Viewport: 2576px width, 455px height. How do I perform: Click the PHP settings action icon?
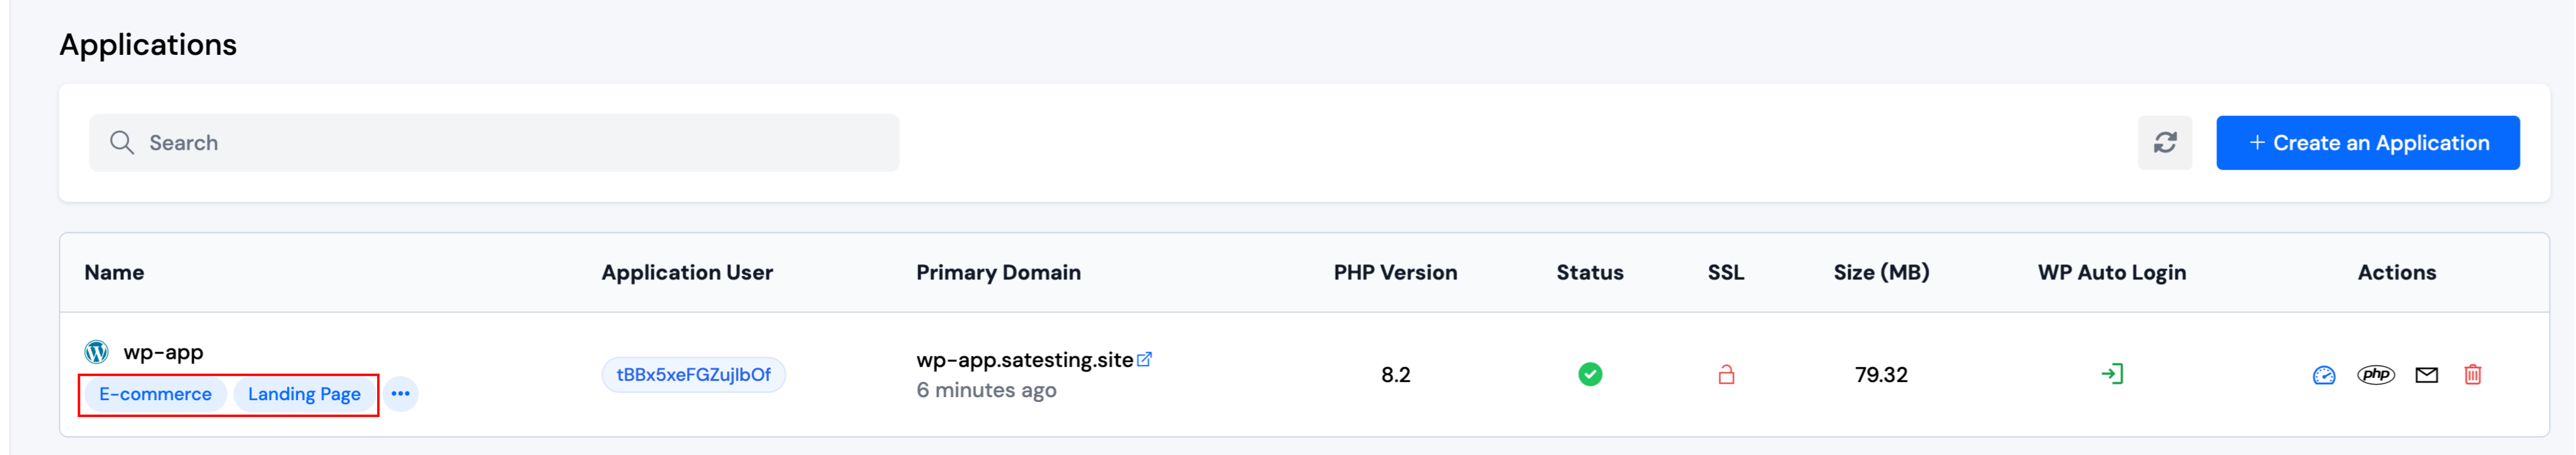click(x=2376, y=375)
